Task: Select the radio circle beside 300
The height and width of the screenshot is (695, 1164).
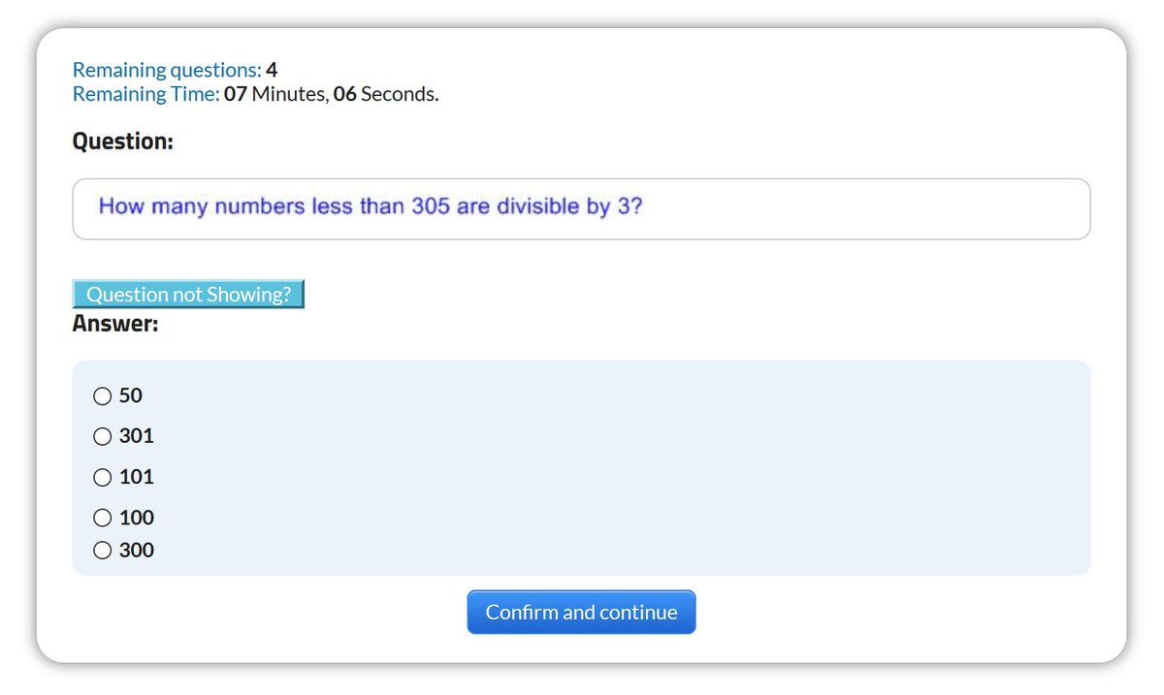Action: (x=102, y=551)
